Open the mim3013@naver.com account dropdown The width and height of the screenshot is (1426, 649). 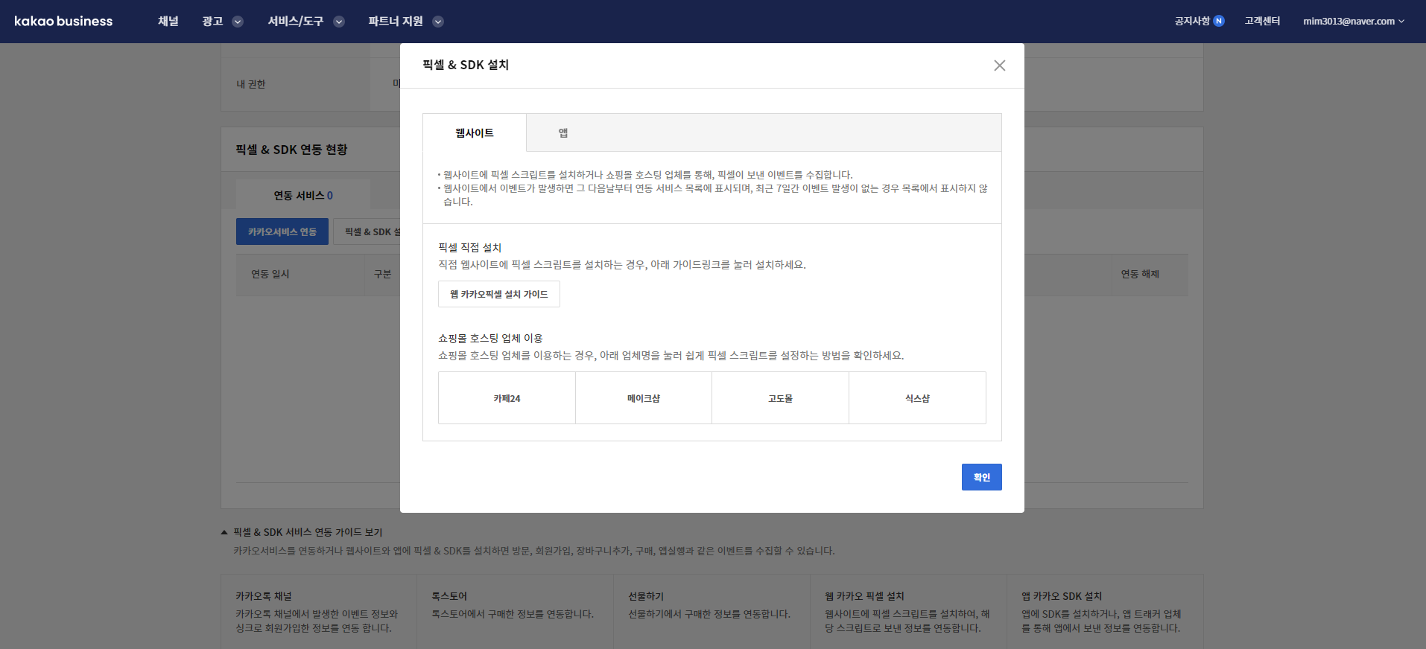pos(1354,21)
